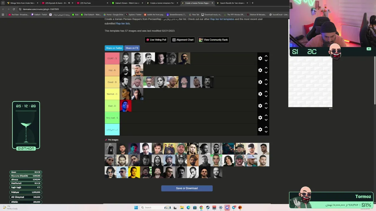Open the Windows Start menu
376x211 pixels.
[136, 207]
